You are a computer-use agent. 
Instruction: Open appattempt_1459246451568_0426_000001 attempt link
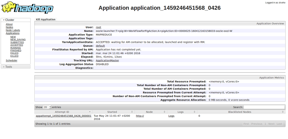tap(63, 116)
